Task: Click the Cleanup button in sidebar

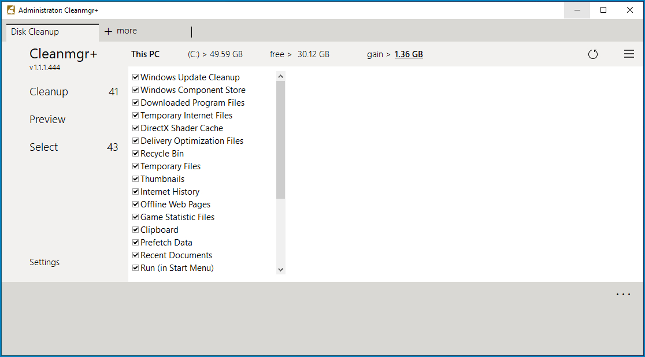Action: tap(49, 92)
